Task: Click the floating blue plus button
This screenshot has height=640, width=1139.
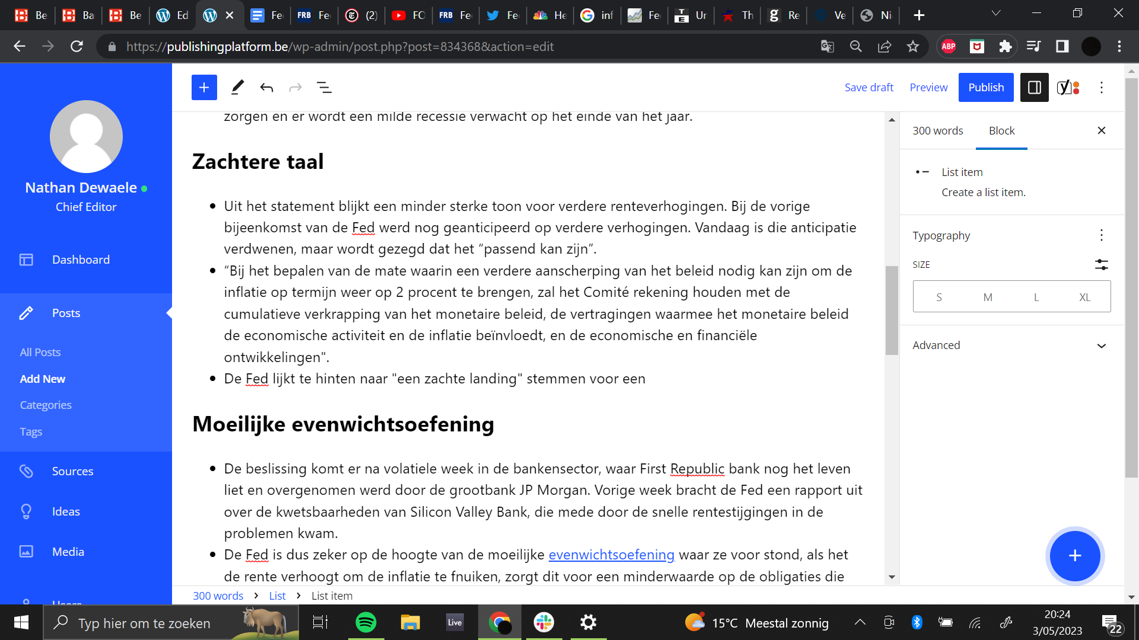Action: coord(1074,556)
